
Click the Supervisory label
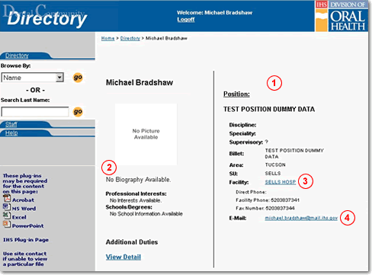(246, 142)
